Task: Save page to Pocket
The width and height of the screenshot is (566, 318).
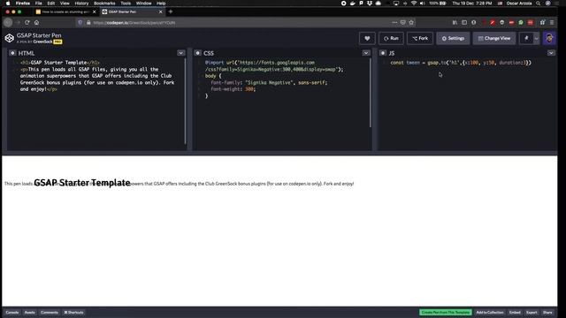Action: [x=403, y=22]
